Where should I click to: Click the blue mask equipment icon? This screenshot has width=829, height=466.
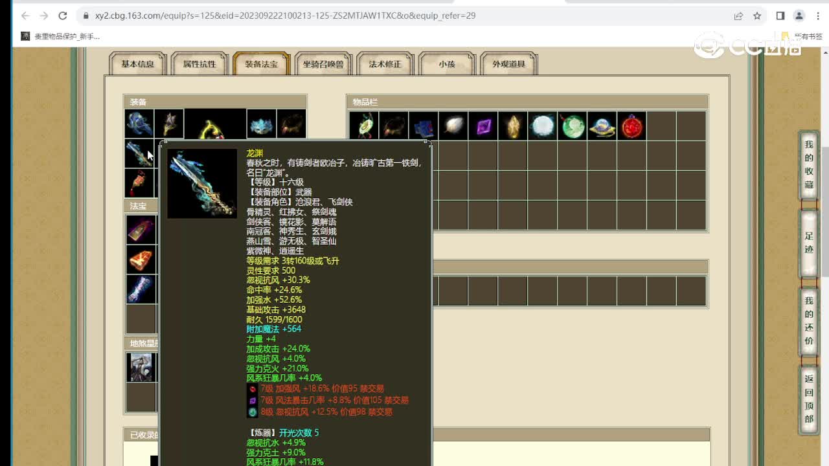click(262, 124)
